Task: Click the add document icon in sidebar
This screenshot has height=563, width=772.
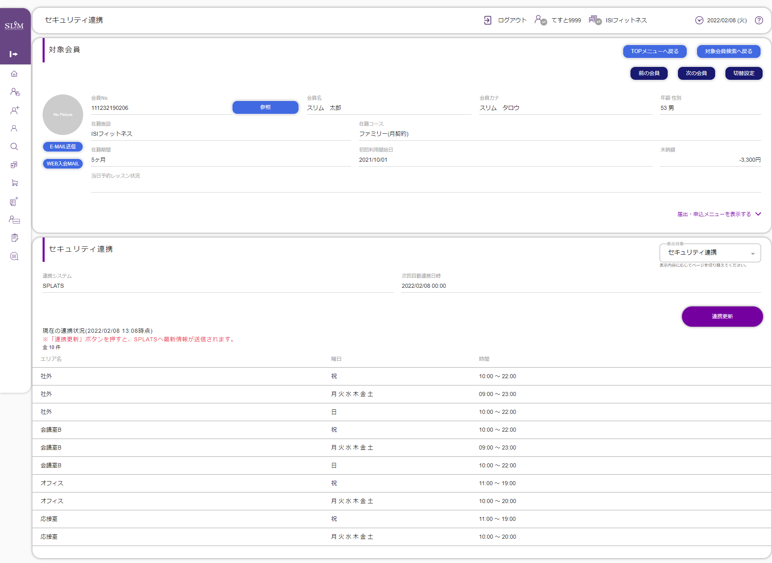Action: (x=14, y=201)
